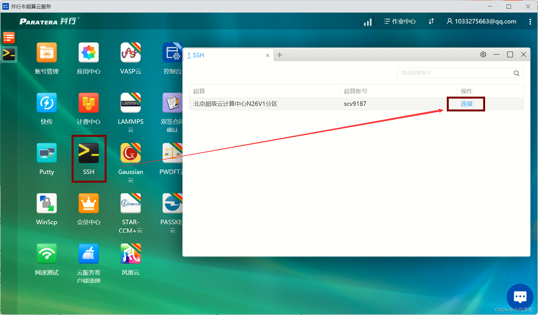Switch to the 1 SSH tab

196,55
